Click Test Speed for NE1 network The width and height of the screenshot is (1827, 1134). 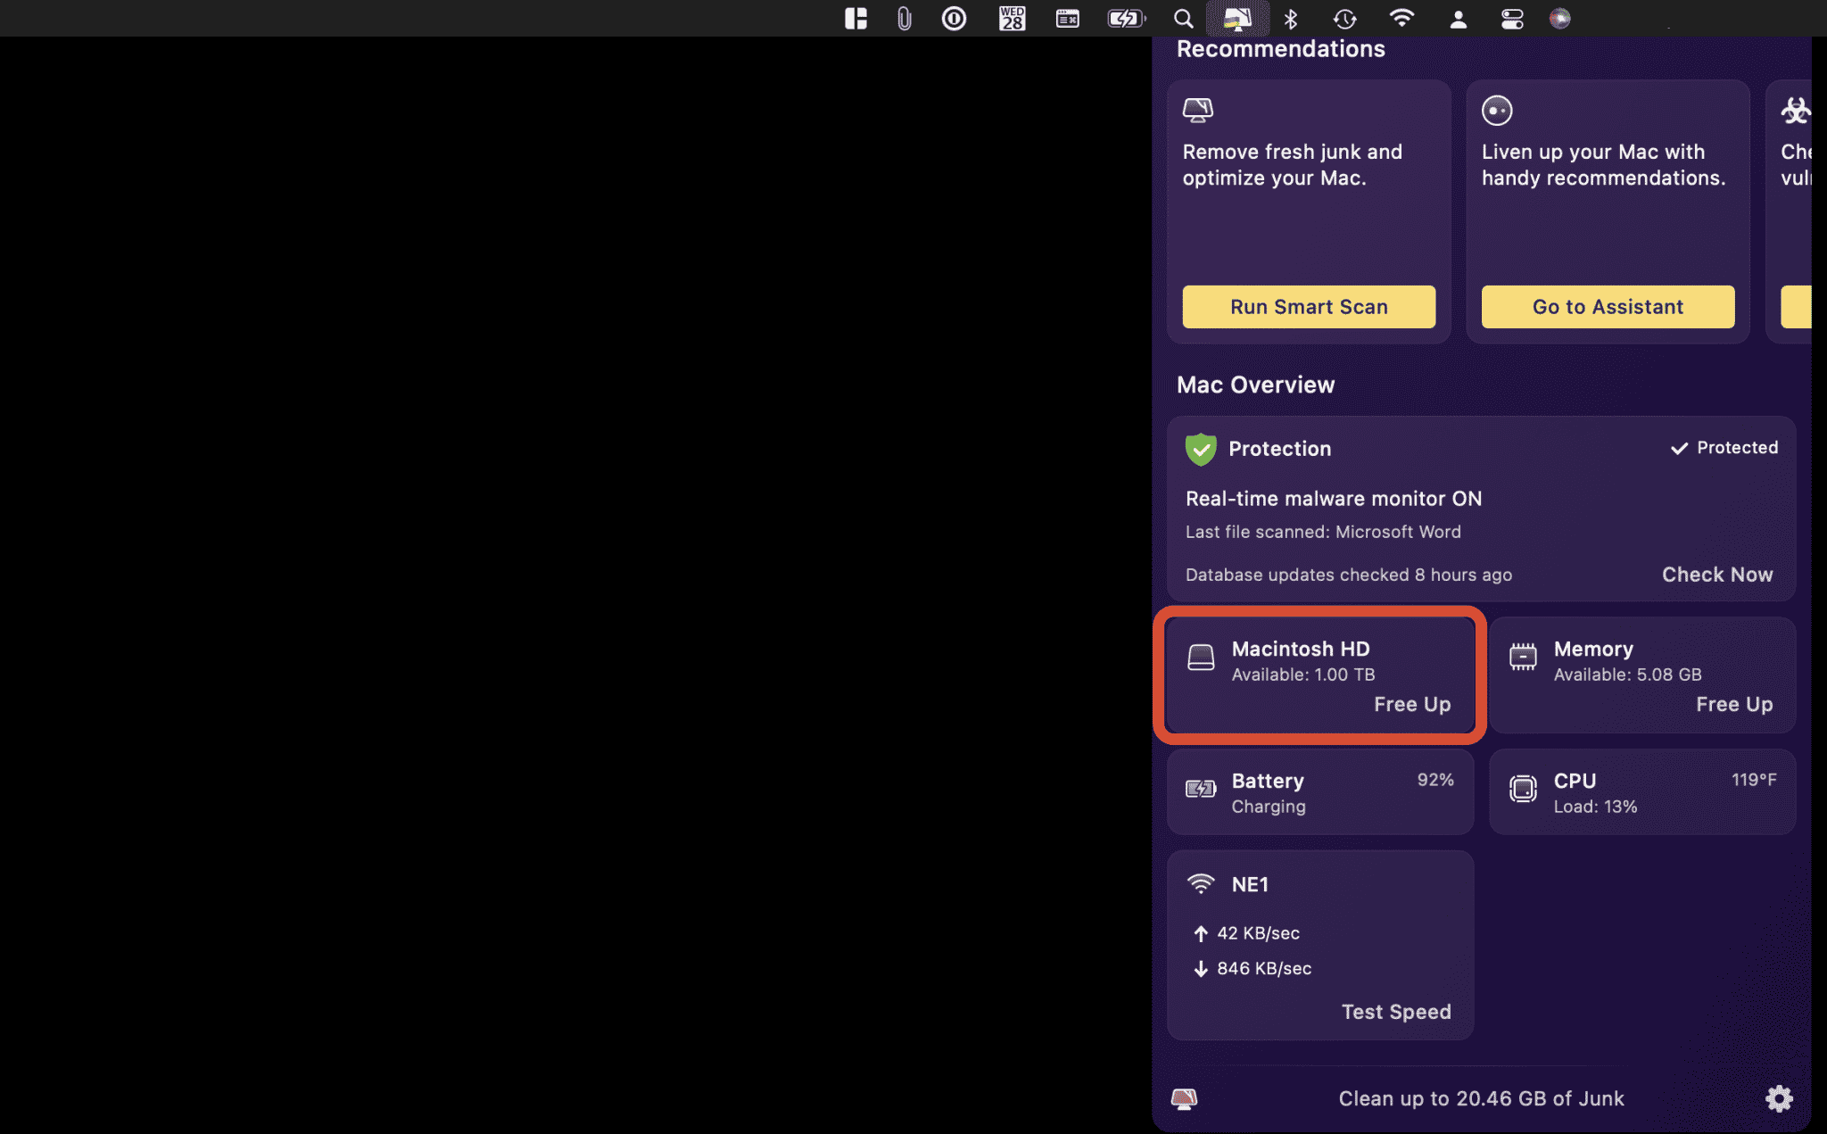pyautogui.click(x=1396, y=1010)
